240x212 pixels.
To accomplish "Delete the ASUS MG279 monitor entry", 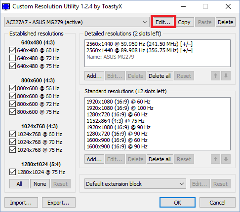I will [226, 22].
